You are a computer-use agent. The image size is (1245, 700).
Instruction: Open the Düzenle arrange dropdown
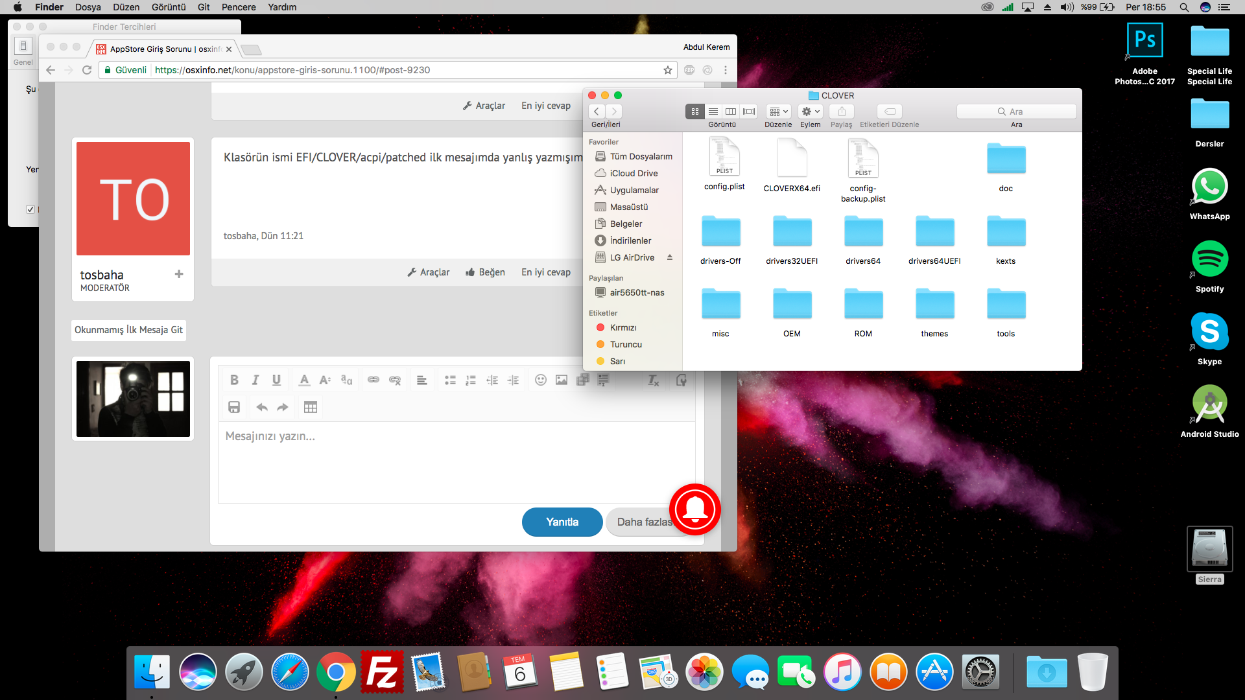[778, 111]
